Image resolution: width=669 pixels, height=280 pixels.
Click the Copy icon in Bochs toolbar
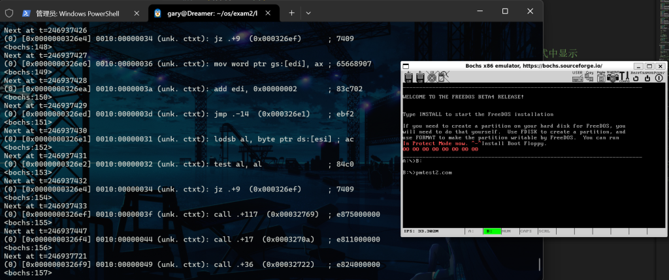(x=589, y=76)
